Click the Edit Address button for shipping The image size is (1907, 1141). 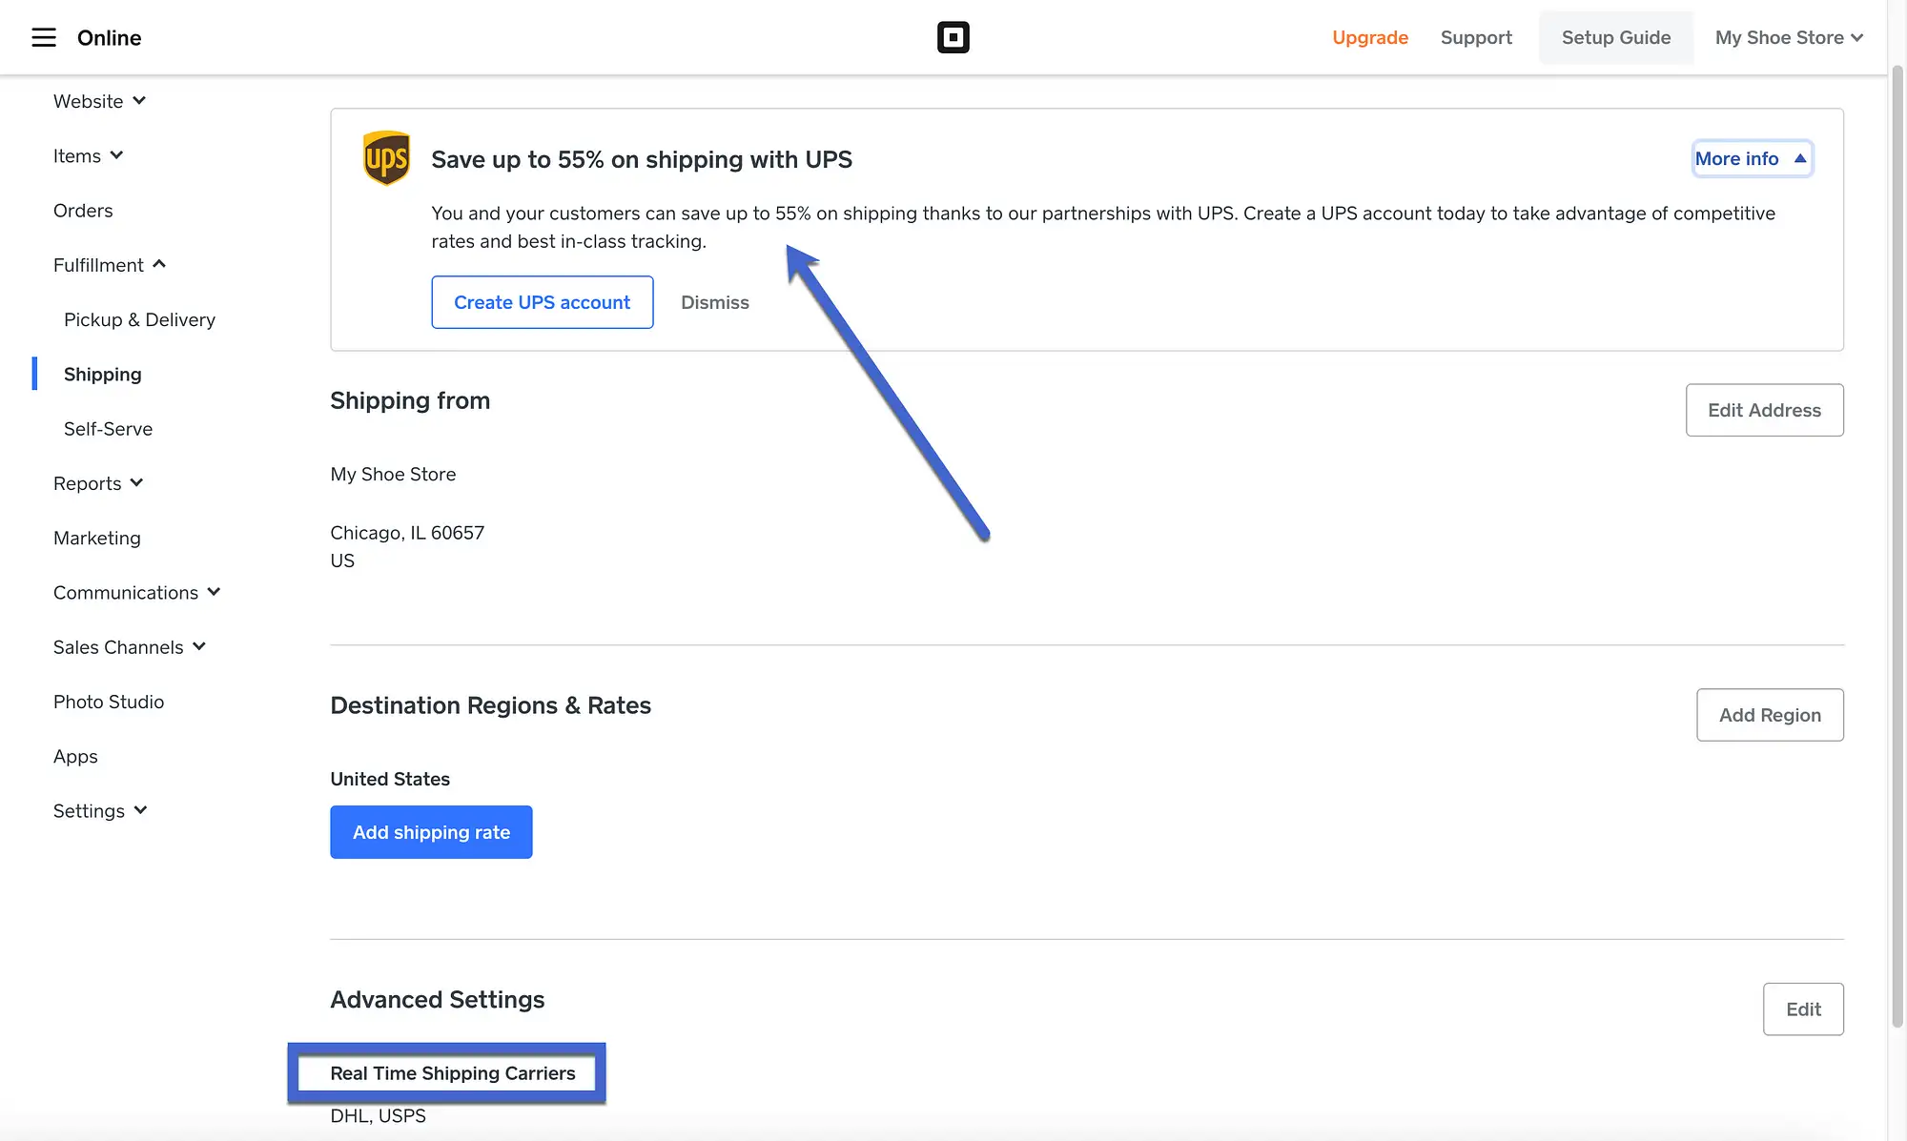coord(1764,409)
